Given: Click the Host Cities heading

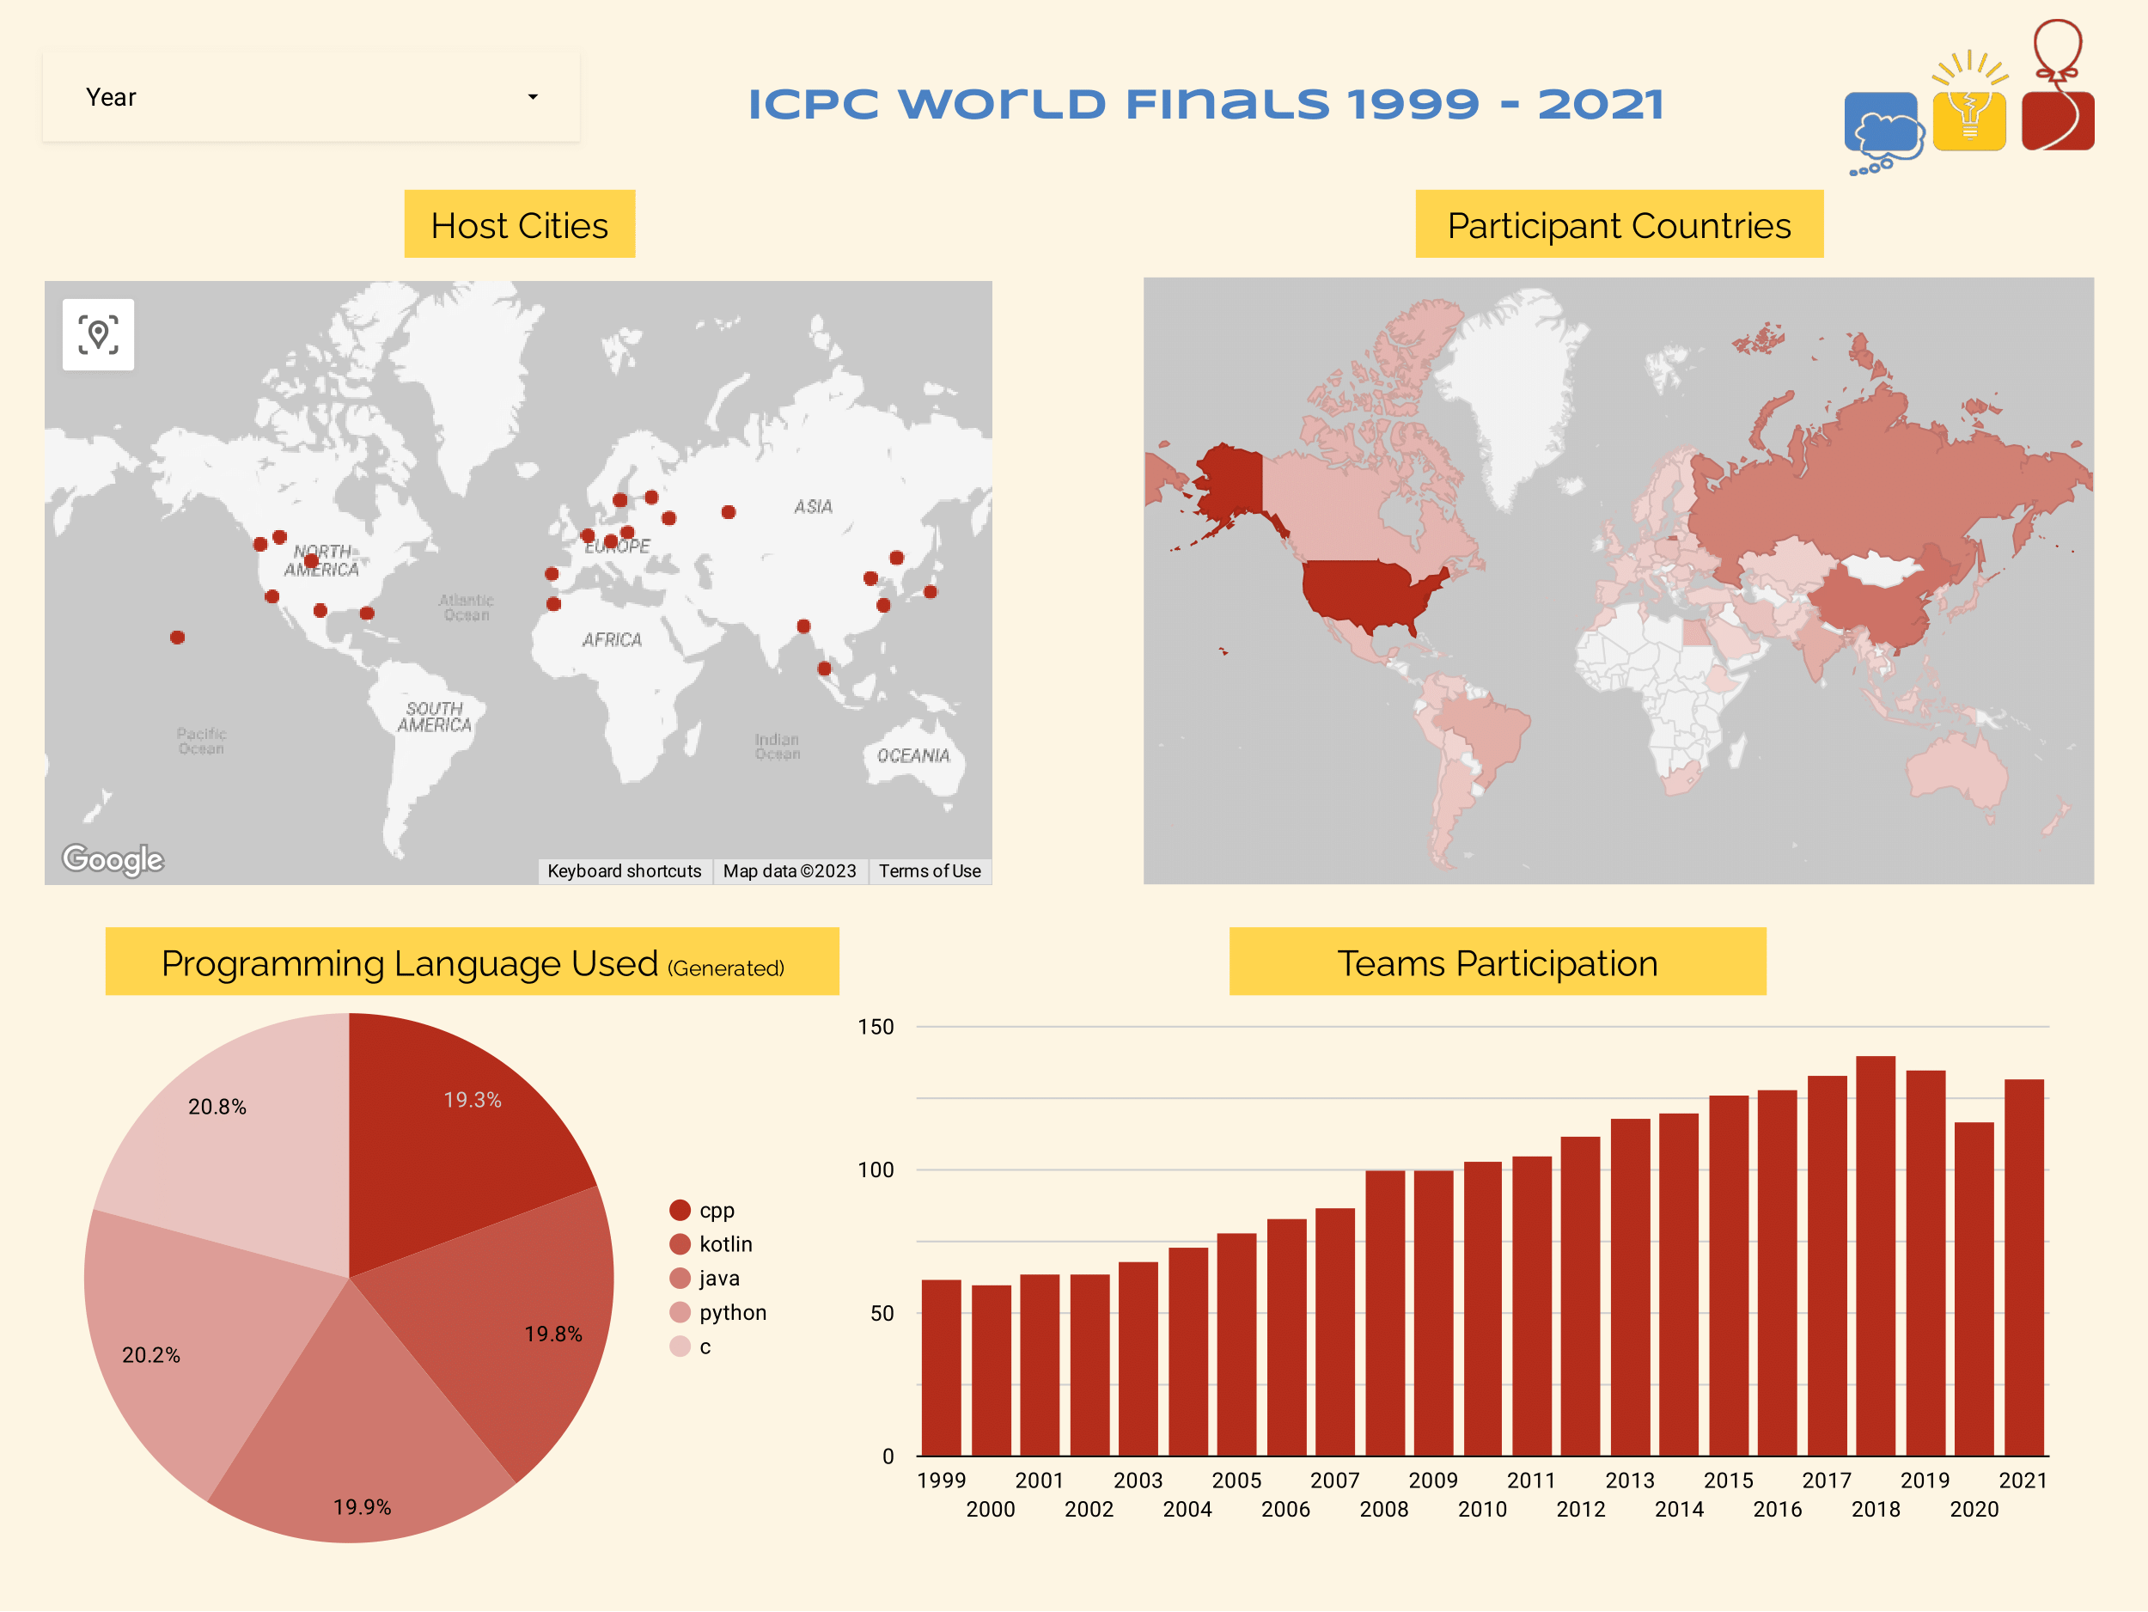Looking at the screenshot, I should (520, 224).
